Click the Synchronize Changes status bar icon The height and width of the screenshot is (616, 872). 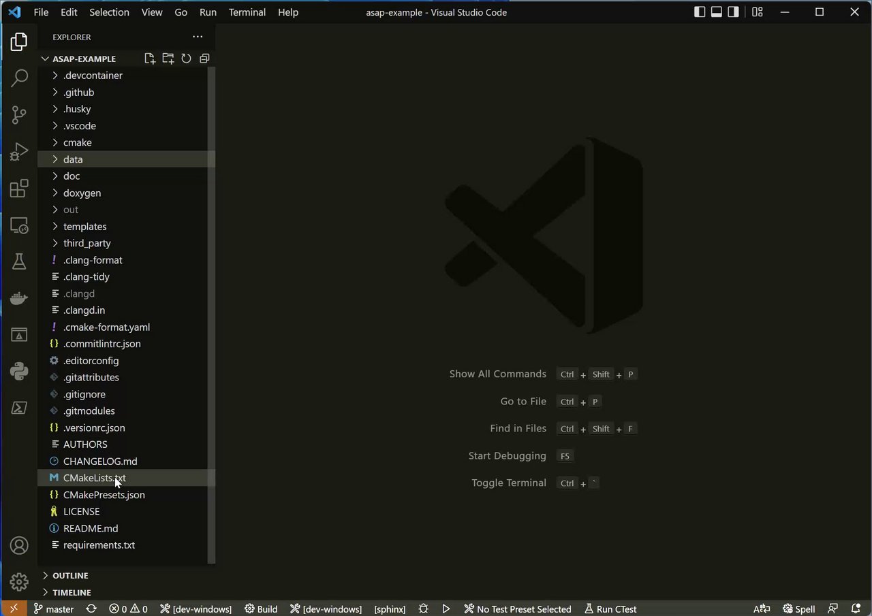pos(91,609)
